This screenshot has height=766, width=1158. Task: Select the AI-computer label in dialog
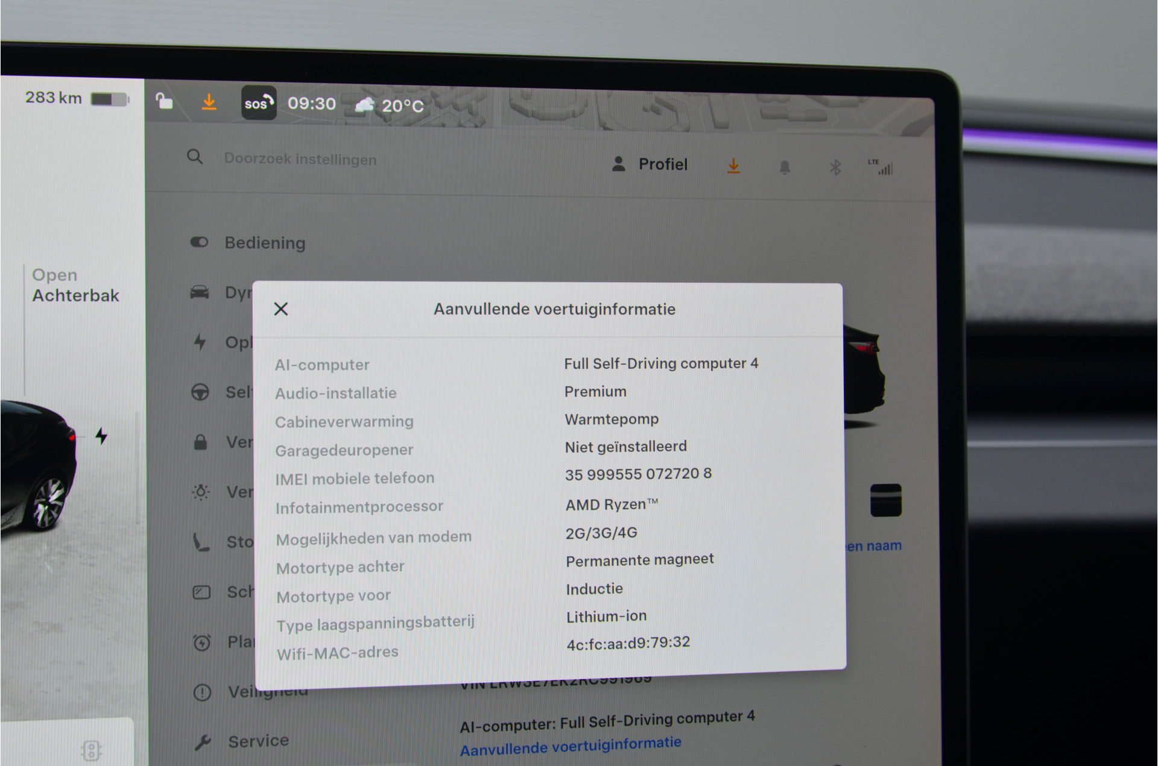click(x=322, y=365)
